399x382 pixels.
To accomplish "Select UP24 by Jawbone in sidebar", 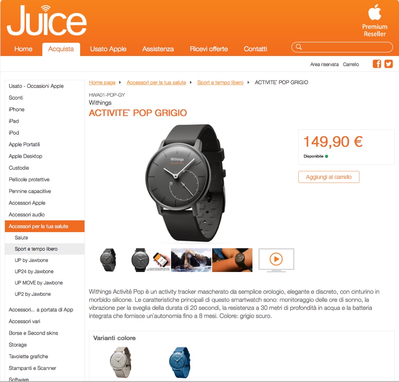I will click(x=34, y=271).
